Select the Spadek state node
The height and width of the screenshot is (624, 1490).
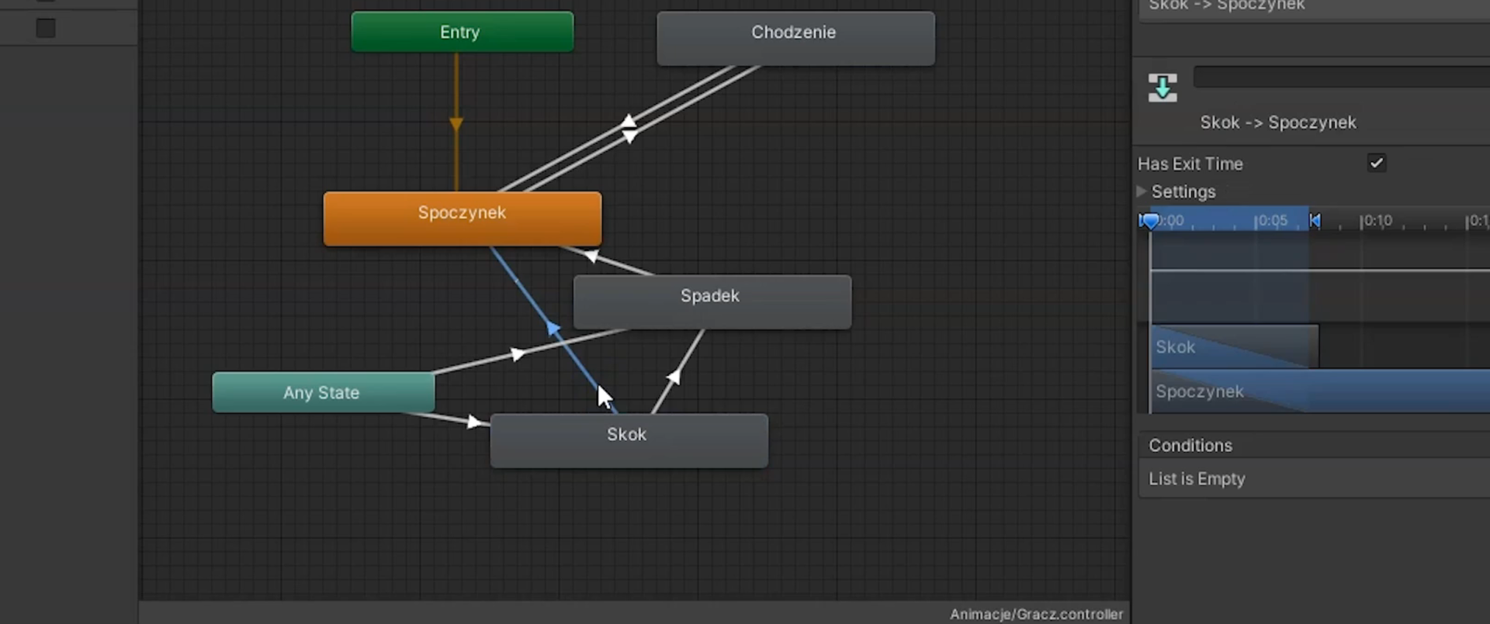tap(711, 301)
